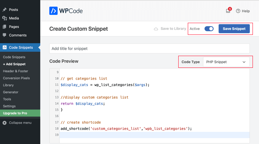The height and width of the screenshot is (144, 259).
Task: Click the WPCode logo icon
Action: tap(53, 11)
